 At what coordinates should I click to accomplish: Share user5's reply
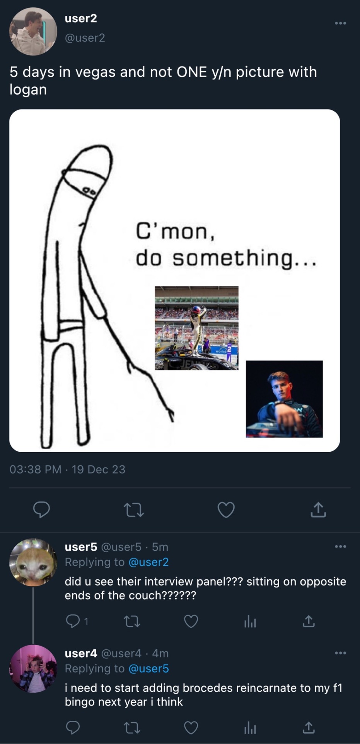tap(309, 621)
